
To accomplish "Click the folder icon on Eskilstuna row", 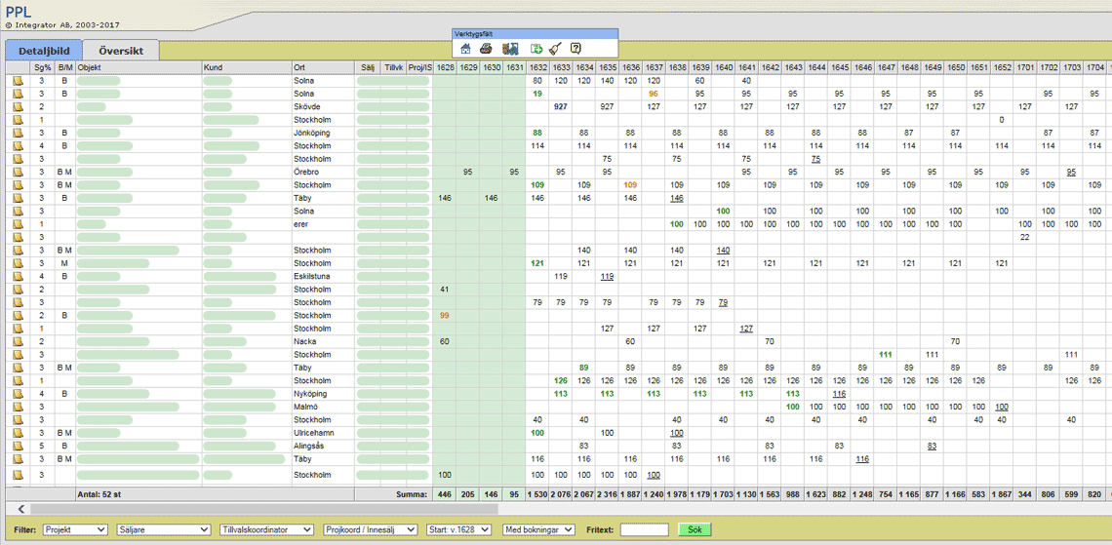I will [x=18, y=276].
